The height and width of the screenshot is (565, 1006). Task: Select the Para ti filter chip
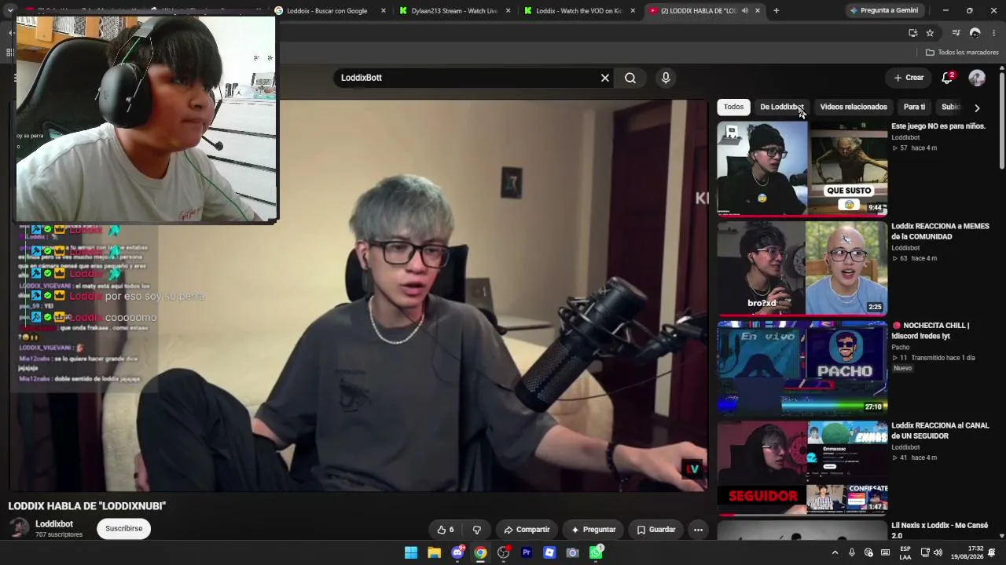914,108
